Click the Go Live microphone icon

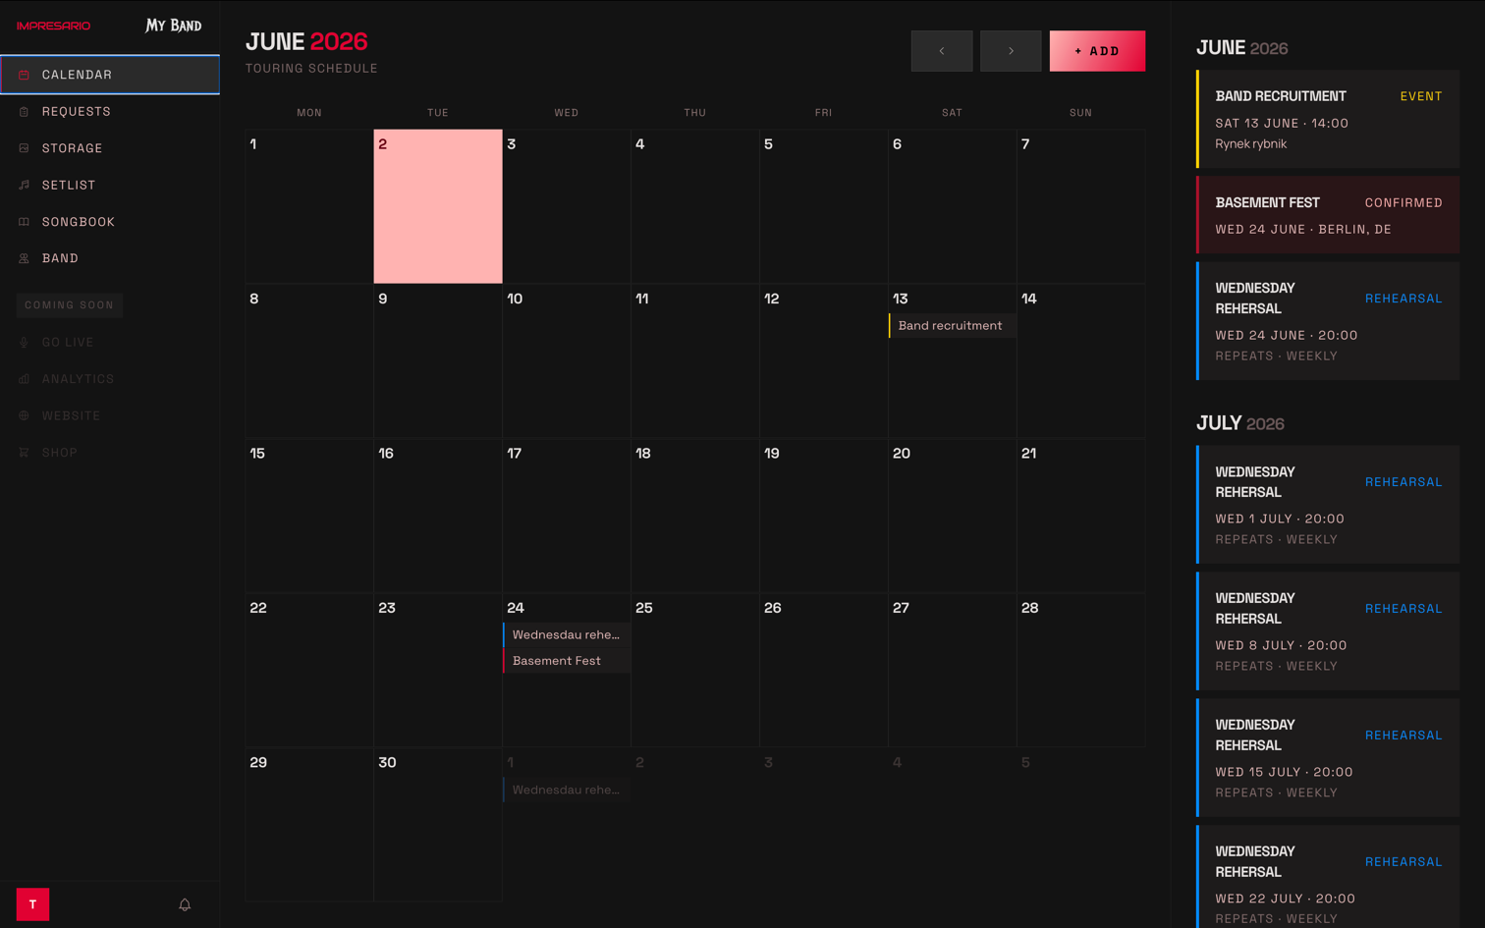pos(24,342)
